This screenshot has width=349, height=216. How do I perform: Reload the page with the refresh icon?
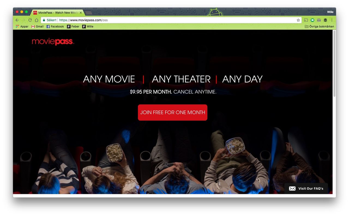click(30, 20)
